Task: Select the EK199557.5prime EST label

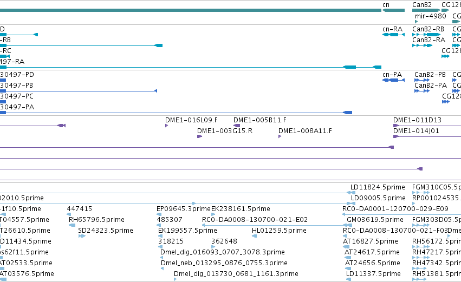Action: [187, 231]
